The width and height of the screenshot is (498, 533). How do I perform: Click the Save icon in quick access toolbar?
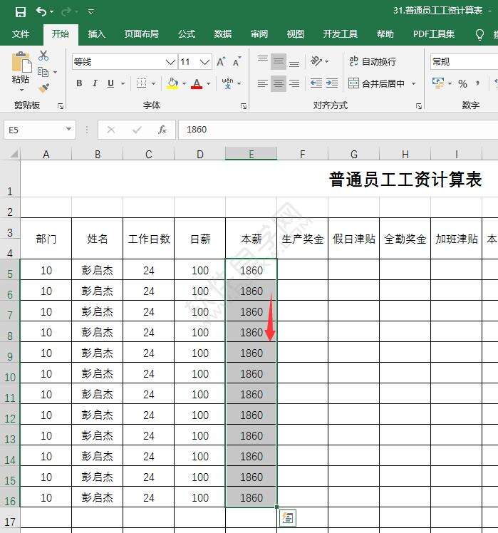(x=21, y=12)
